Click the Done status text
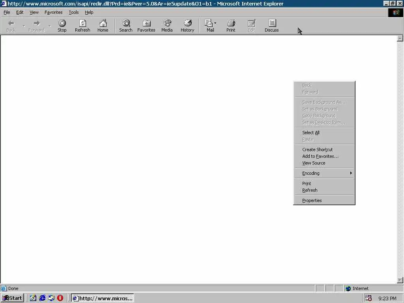The height and width of the screenshot is (303, 404). [13, 288]
